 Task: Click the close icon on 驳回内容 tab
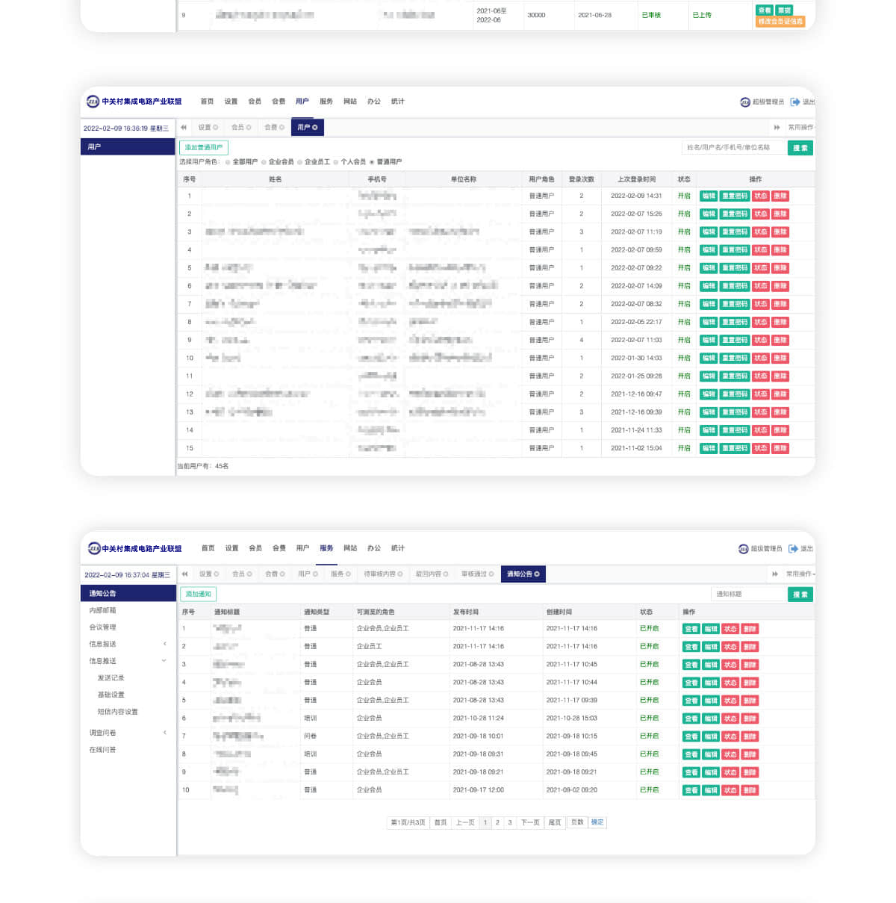(x=446, y=574)
